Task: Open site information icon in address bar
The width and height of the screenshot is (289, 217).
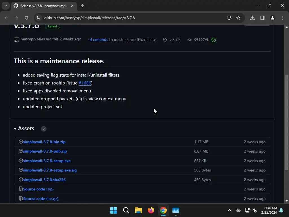Action: click(x=39, y=18)
